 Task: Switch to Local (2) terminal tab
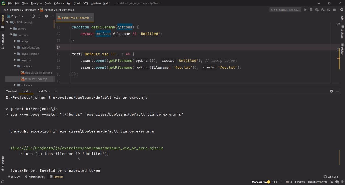click(42, 91)
